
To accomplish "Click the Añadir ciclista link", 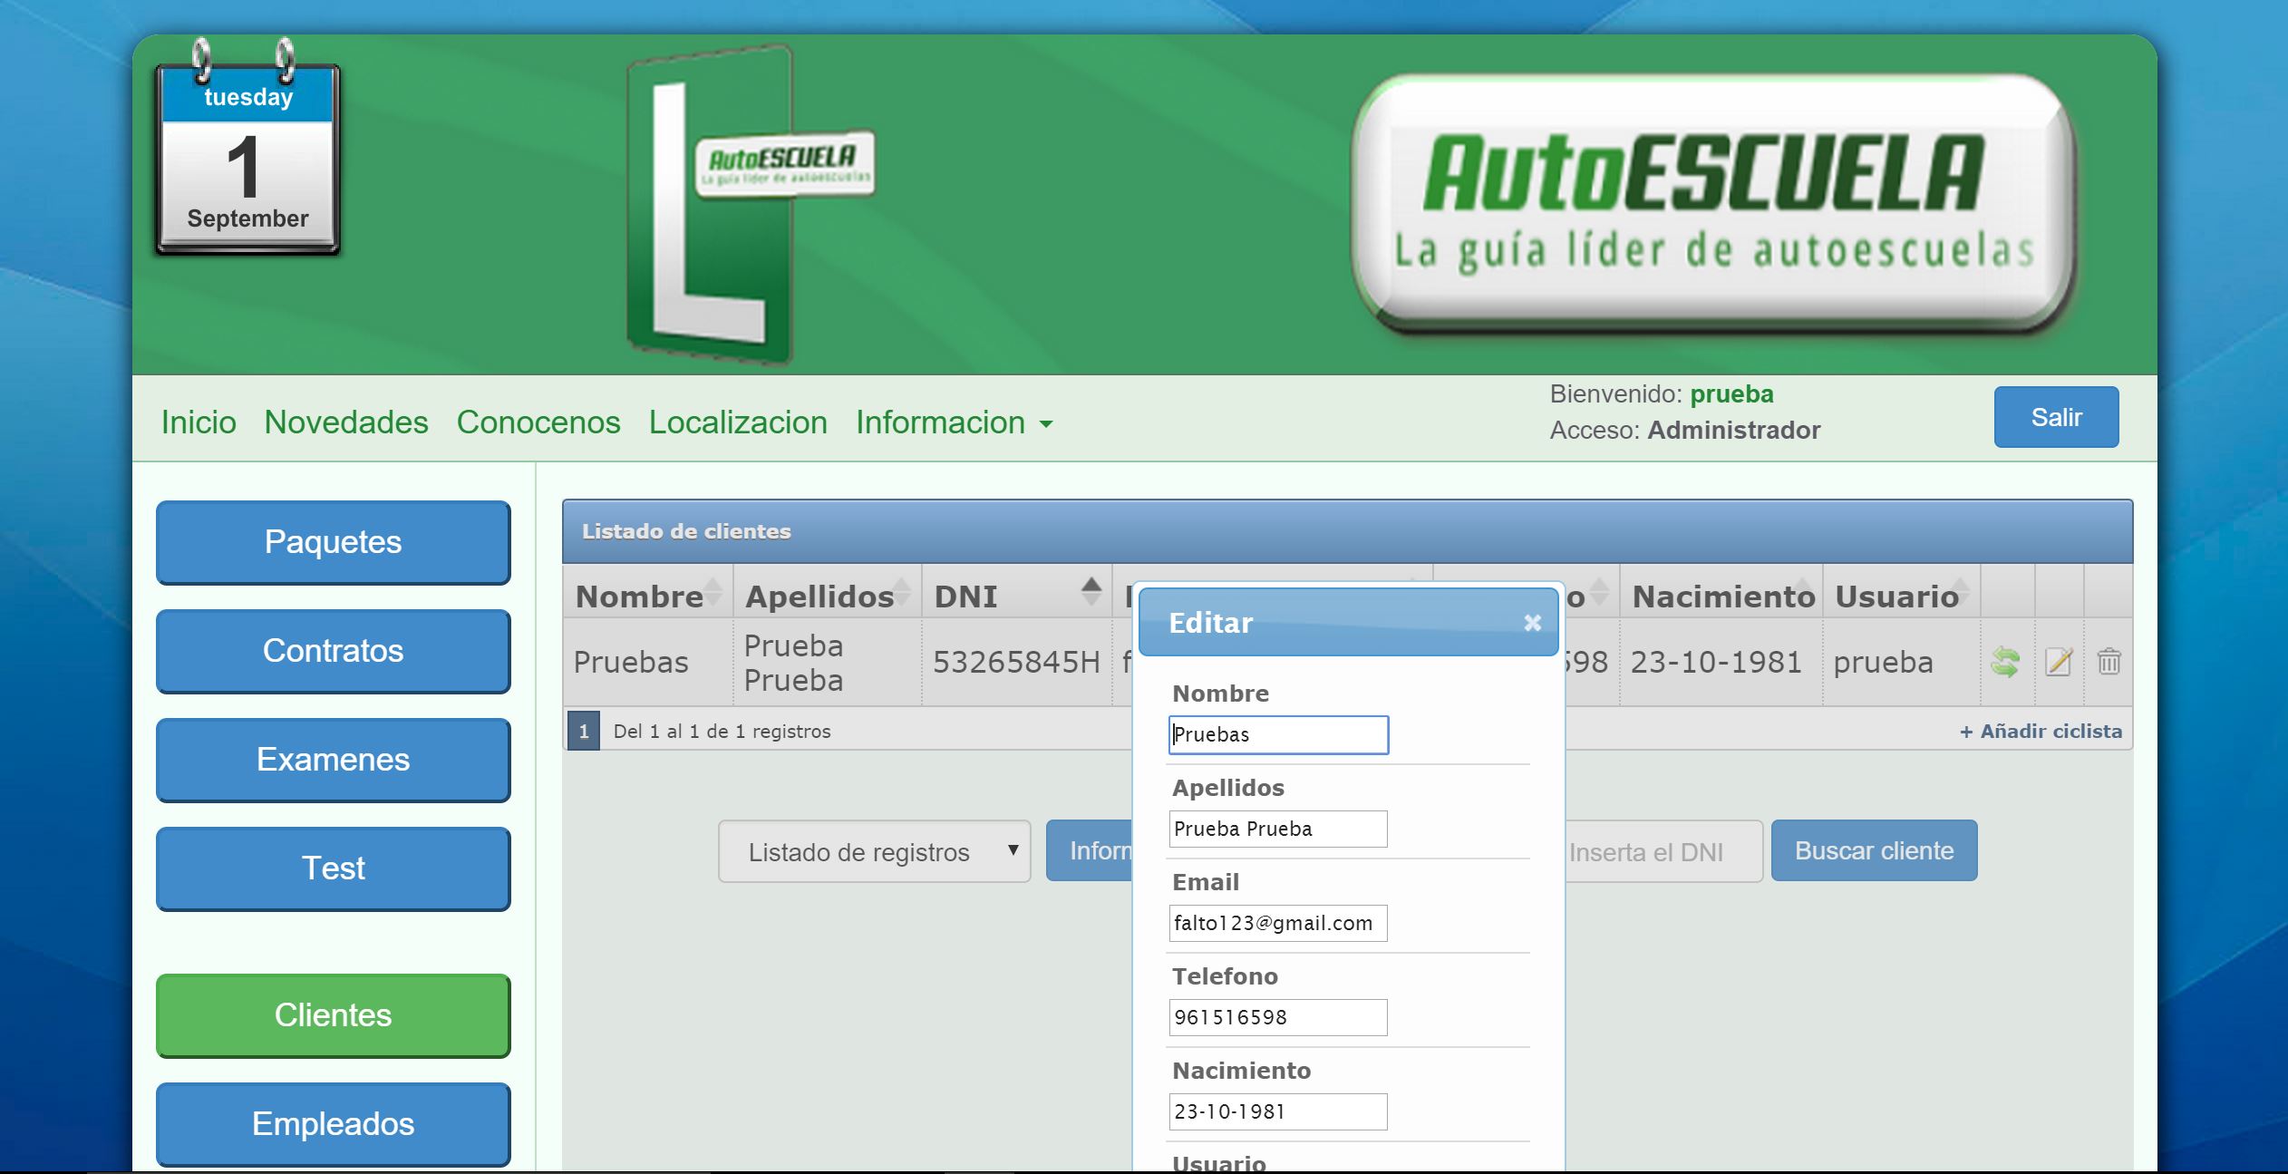I will [x=2040, y=731].
